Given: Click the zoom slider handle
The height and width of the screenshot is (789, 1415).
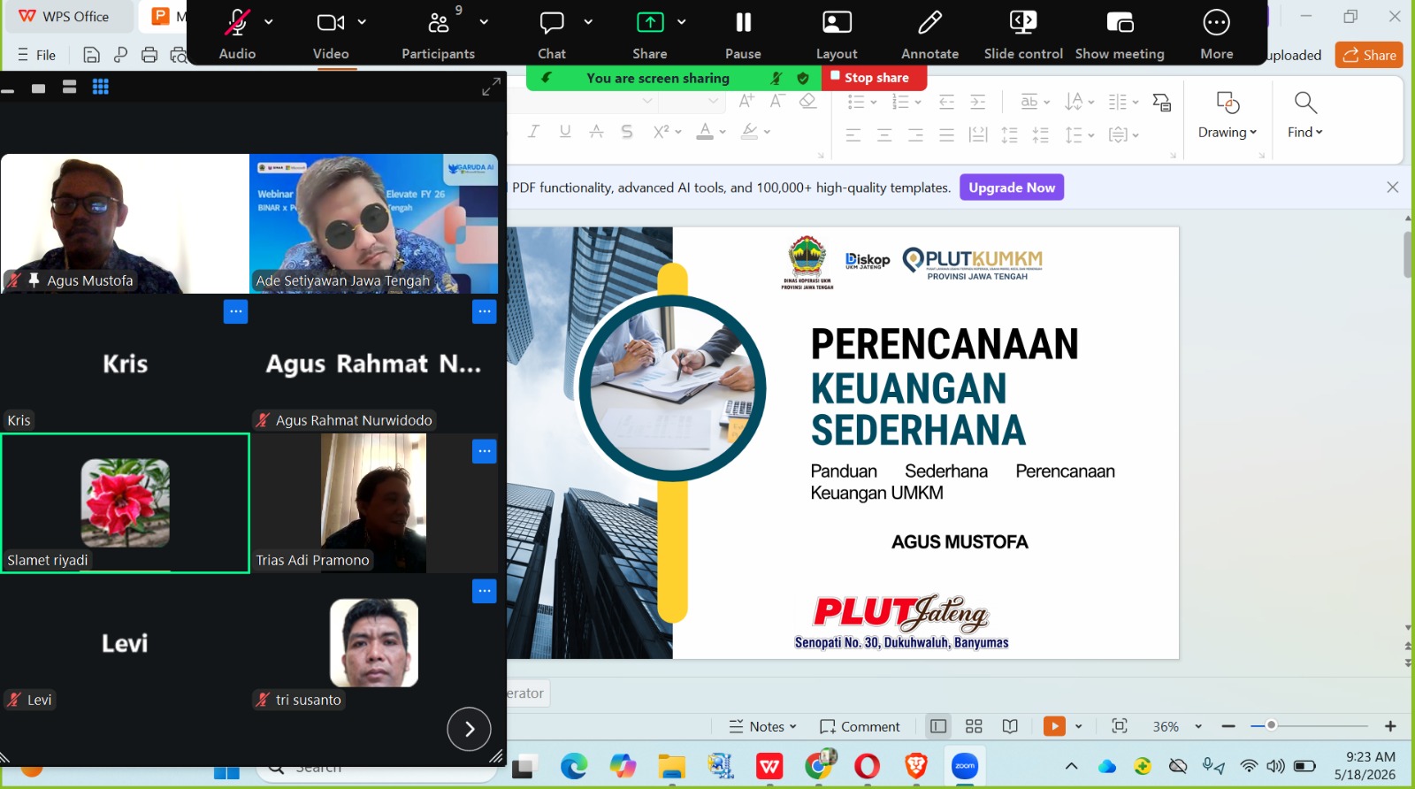Looking at the screenshot, I should point(1271,725).
